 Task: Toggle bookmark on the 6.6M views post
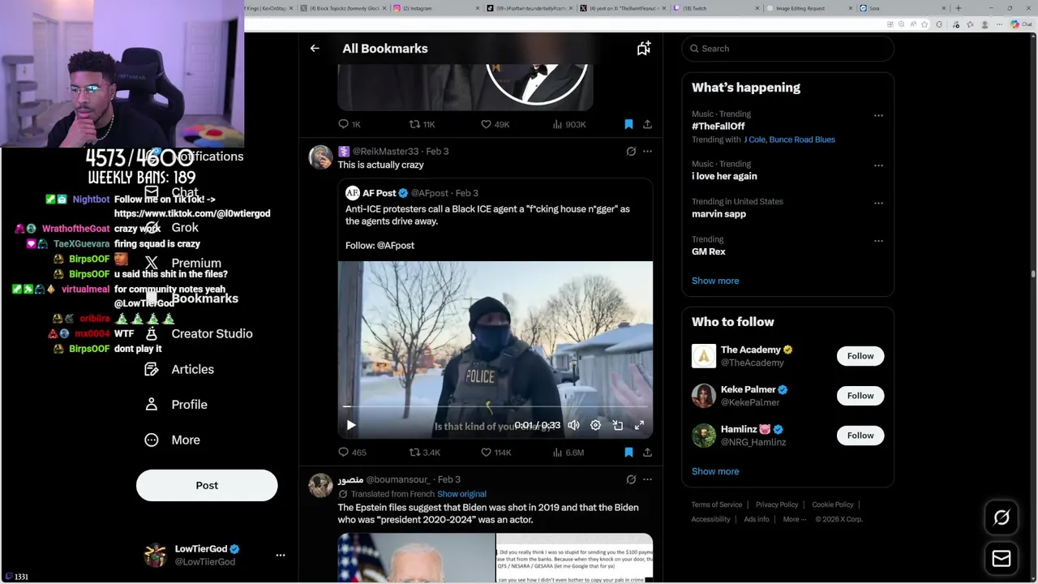click(x=628, y=452)
